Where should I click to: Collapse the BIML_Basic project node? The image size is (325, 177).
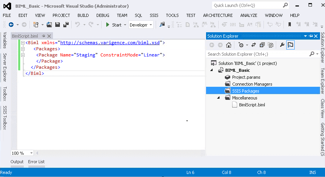point(211,70)
